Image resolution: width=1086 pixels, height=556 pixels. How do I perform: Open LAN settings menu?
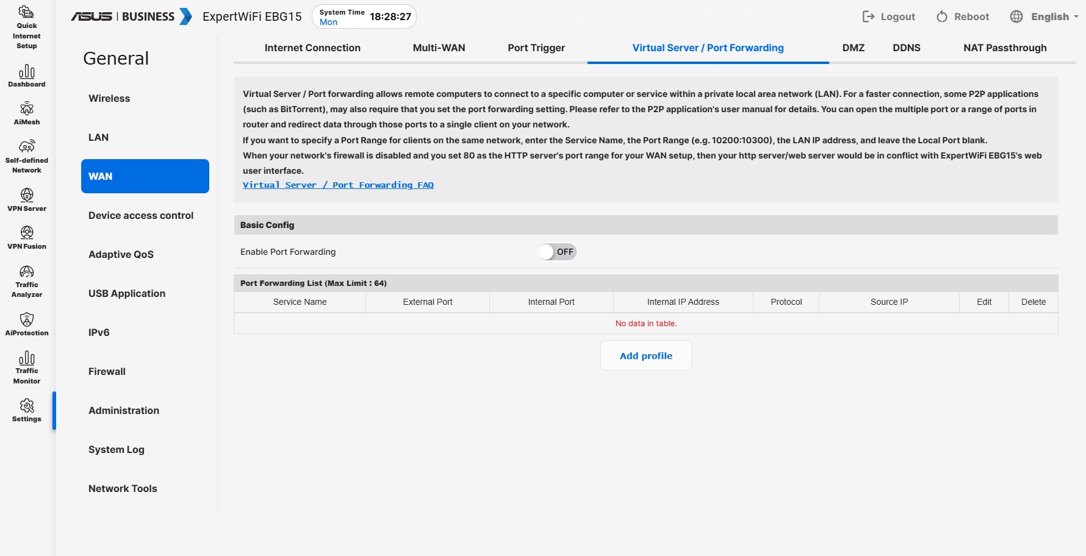145,137
